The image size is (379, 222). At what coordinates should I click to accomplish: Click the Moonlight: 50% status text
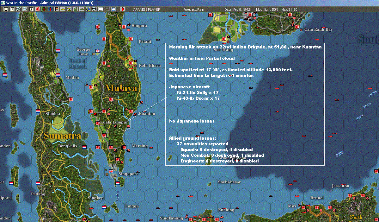pyautogui.click(x=267, y=10)
